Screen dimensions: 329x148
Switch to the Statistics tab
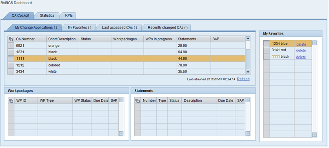pos(47,15)
